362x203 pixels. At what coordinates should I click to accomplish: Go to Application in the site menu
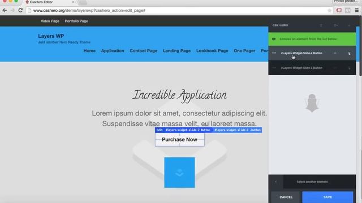pyautogui.click(x=113, y=51)
